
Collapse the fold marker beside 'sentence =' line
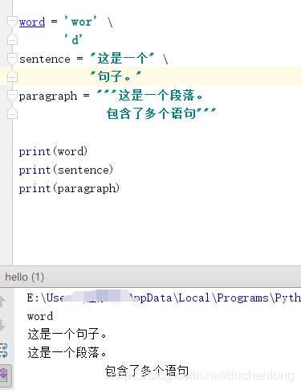coord(12,59)
